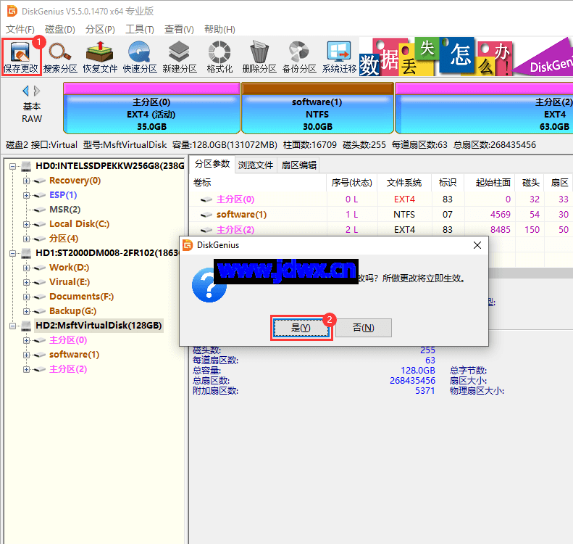Collapse the HD1 ST2000DM008 disk node

click(12, 253)
